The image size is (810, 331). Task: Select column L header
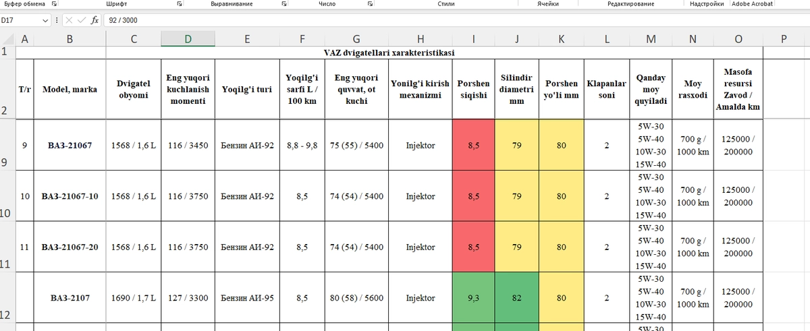coord(607,40)
